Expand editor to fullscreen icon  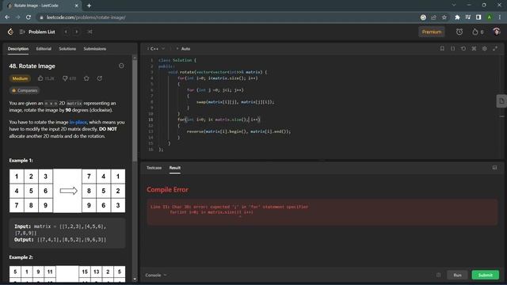[x=495, y=48]
